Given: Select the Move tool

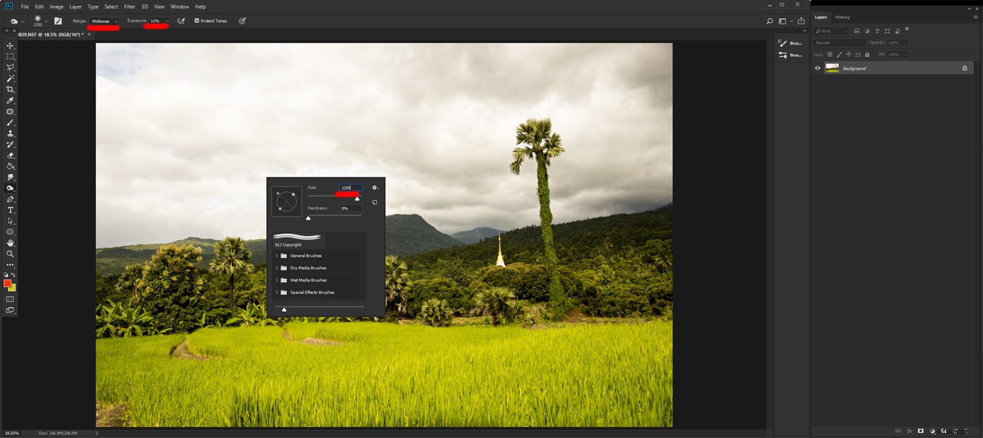Looking at the screenshot, I should [x=10, y=46].
